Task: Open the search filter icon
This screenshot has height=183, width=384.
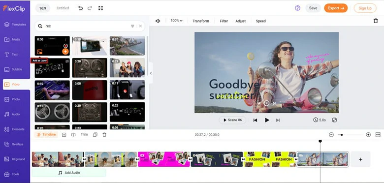Action: [132, 26]
